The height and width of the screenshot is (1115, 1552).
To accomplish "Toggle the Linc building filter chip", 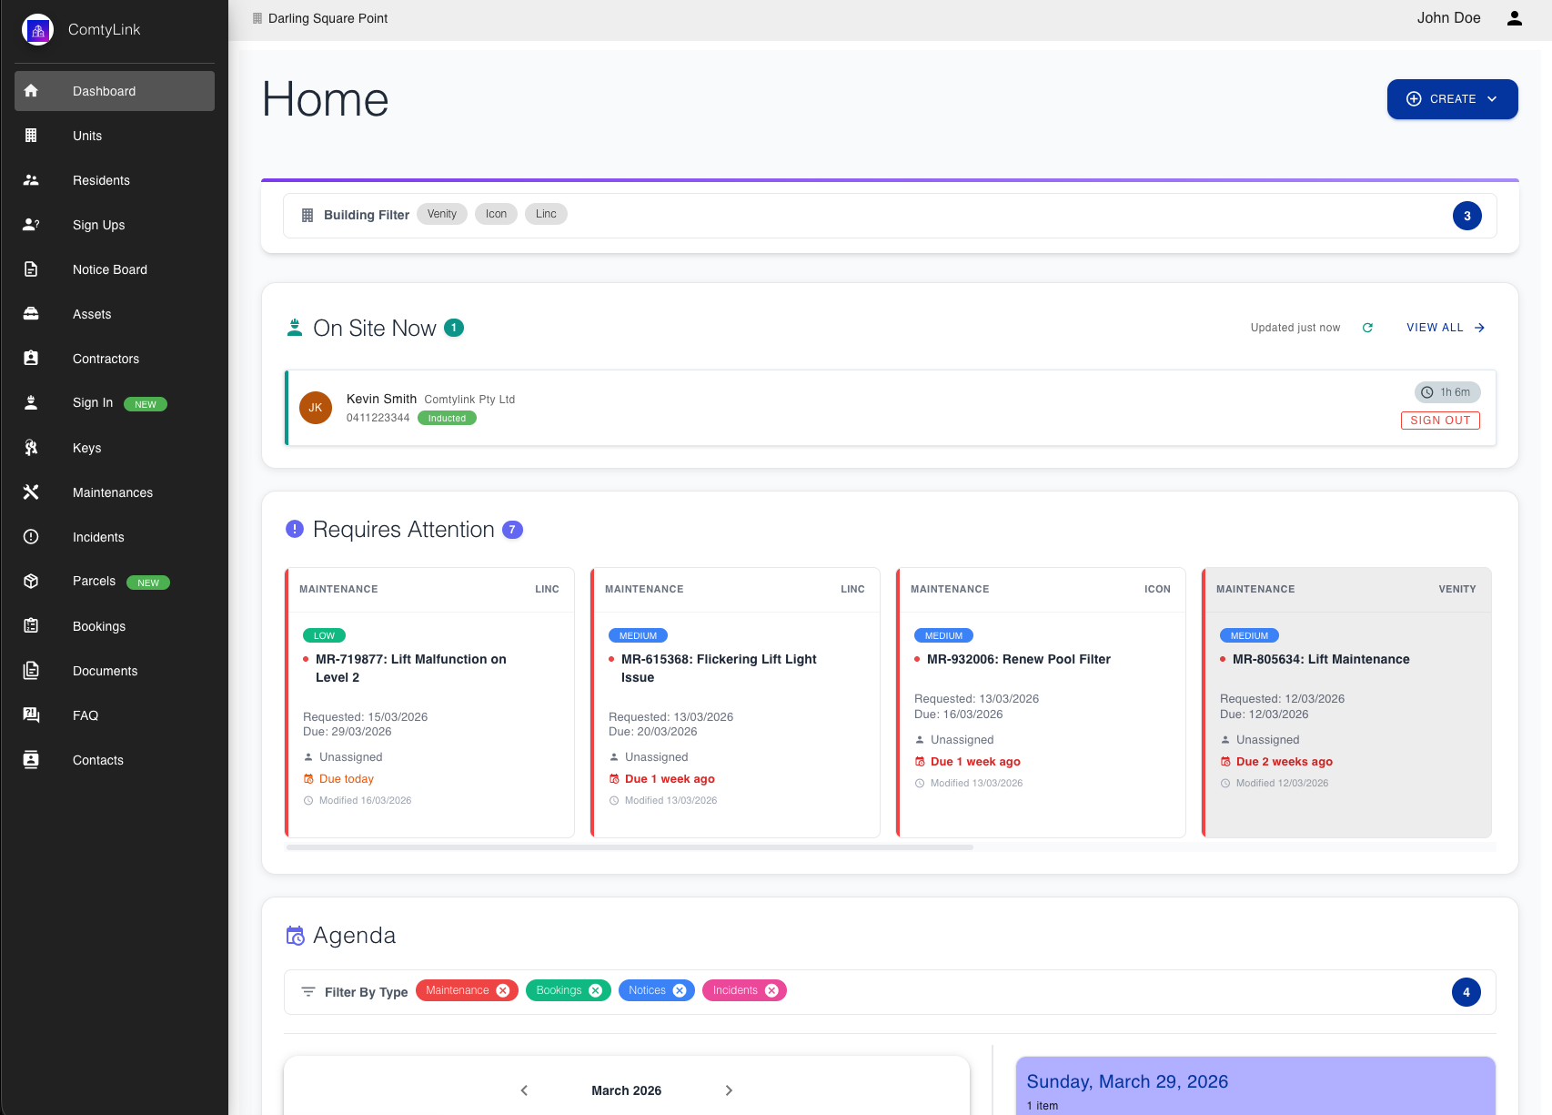I will point(546,214).
